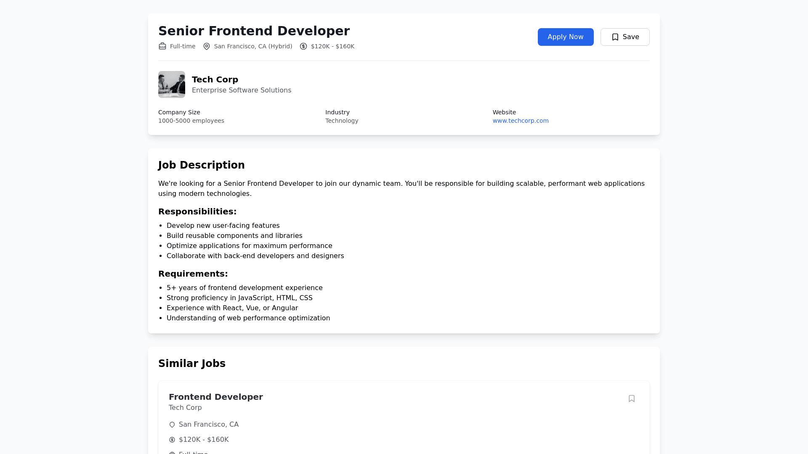
Task: Open the www.techcorp.com website link
Action: pos(520,121)
